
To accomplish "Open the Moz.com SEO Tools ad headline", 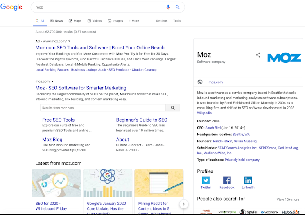I will 100,47.
